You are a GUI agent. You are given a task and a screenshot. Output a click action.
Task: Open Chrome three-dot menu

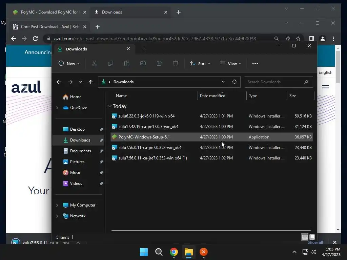(333, 39)
